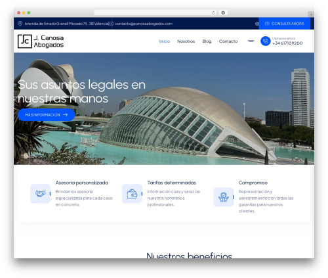Click the phone number +34 617109200
This screenshot has height=278, width=328.
pos(287,43)
